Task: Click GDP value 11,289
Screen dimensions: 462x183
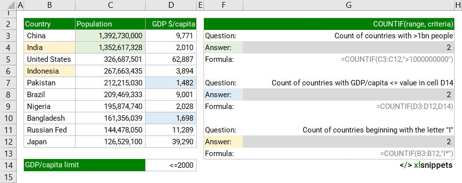Action: [171, 130]
